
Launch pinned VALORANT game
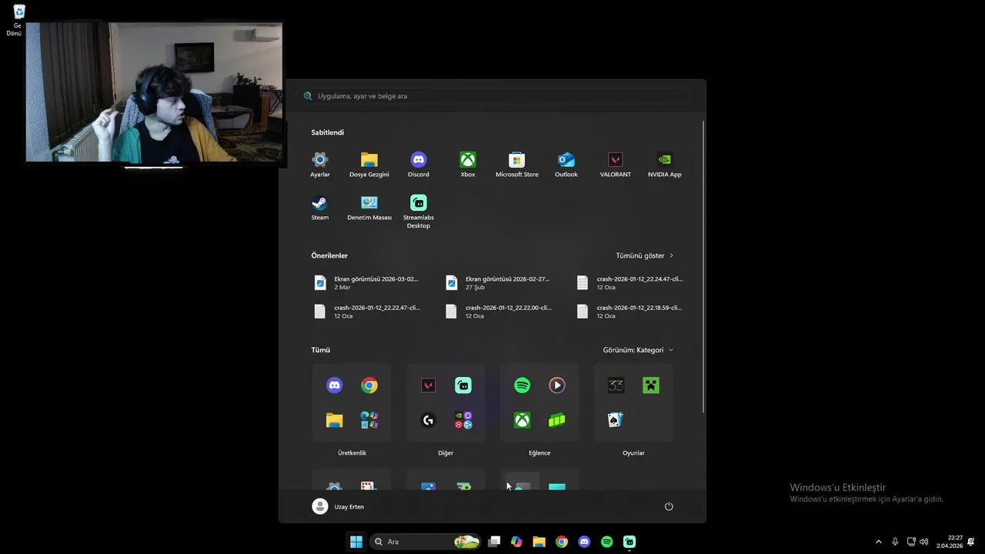point(616,164)
